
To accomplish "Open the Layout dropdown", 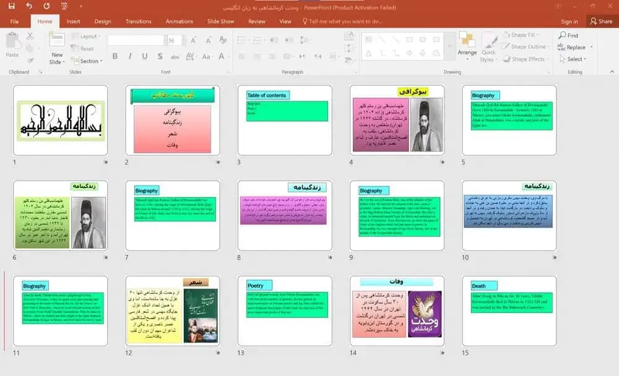I will [x=85, y=36].
